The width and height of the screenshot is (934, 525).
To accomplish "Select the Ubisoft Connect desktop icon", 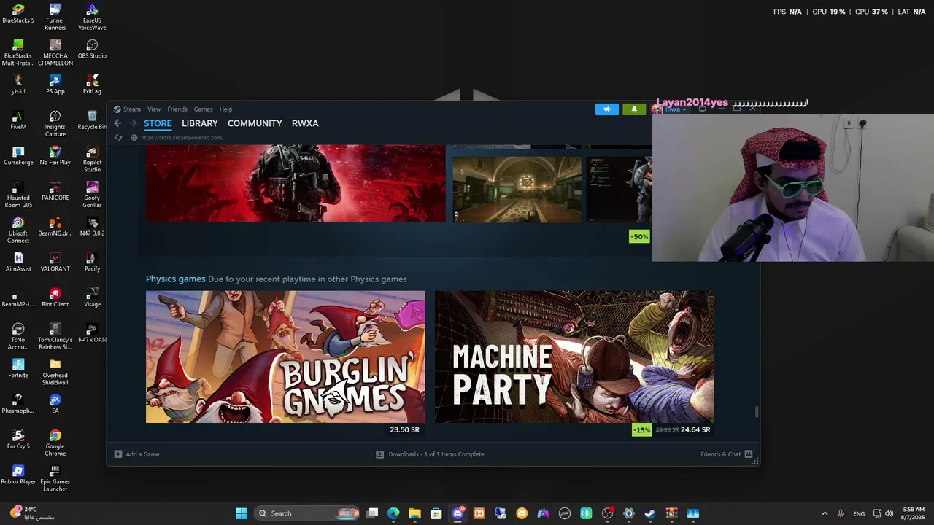I will click(18, 230).
